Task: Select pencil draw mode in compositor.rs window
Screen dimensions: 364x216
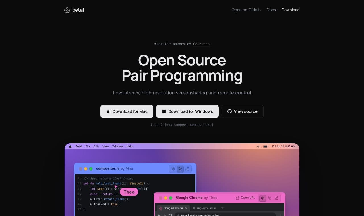Action: (x=187, y=169)
